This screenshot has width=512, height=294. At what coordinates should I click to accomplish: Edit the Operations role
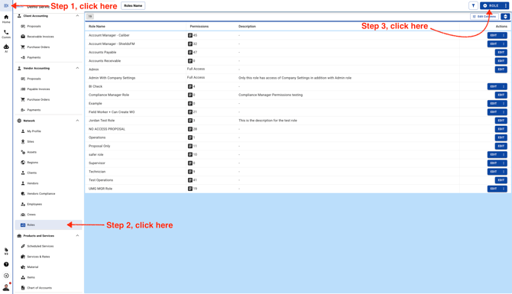tap(501, 137)
